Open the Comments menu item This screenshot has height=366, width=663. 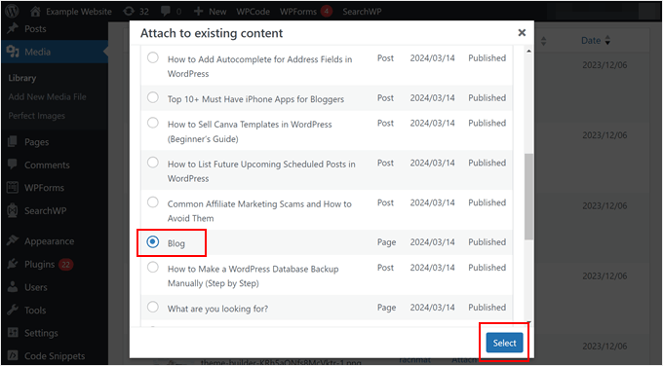point(47,165)
